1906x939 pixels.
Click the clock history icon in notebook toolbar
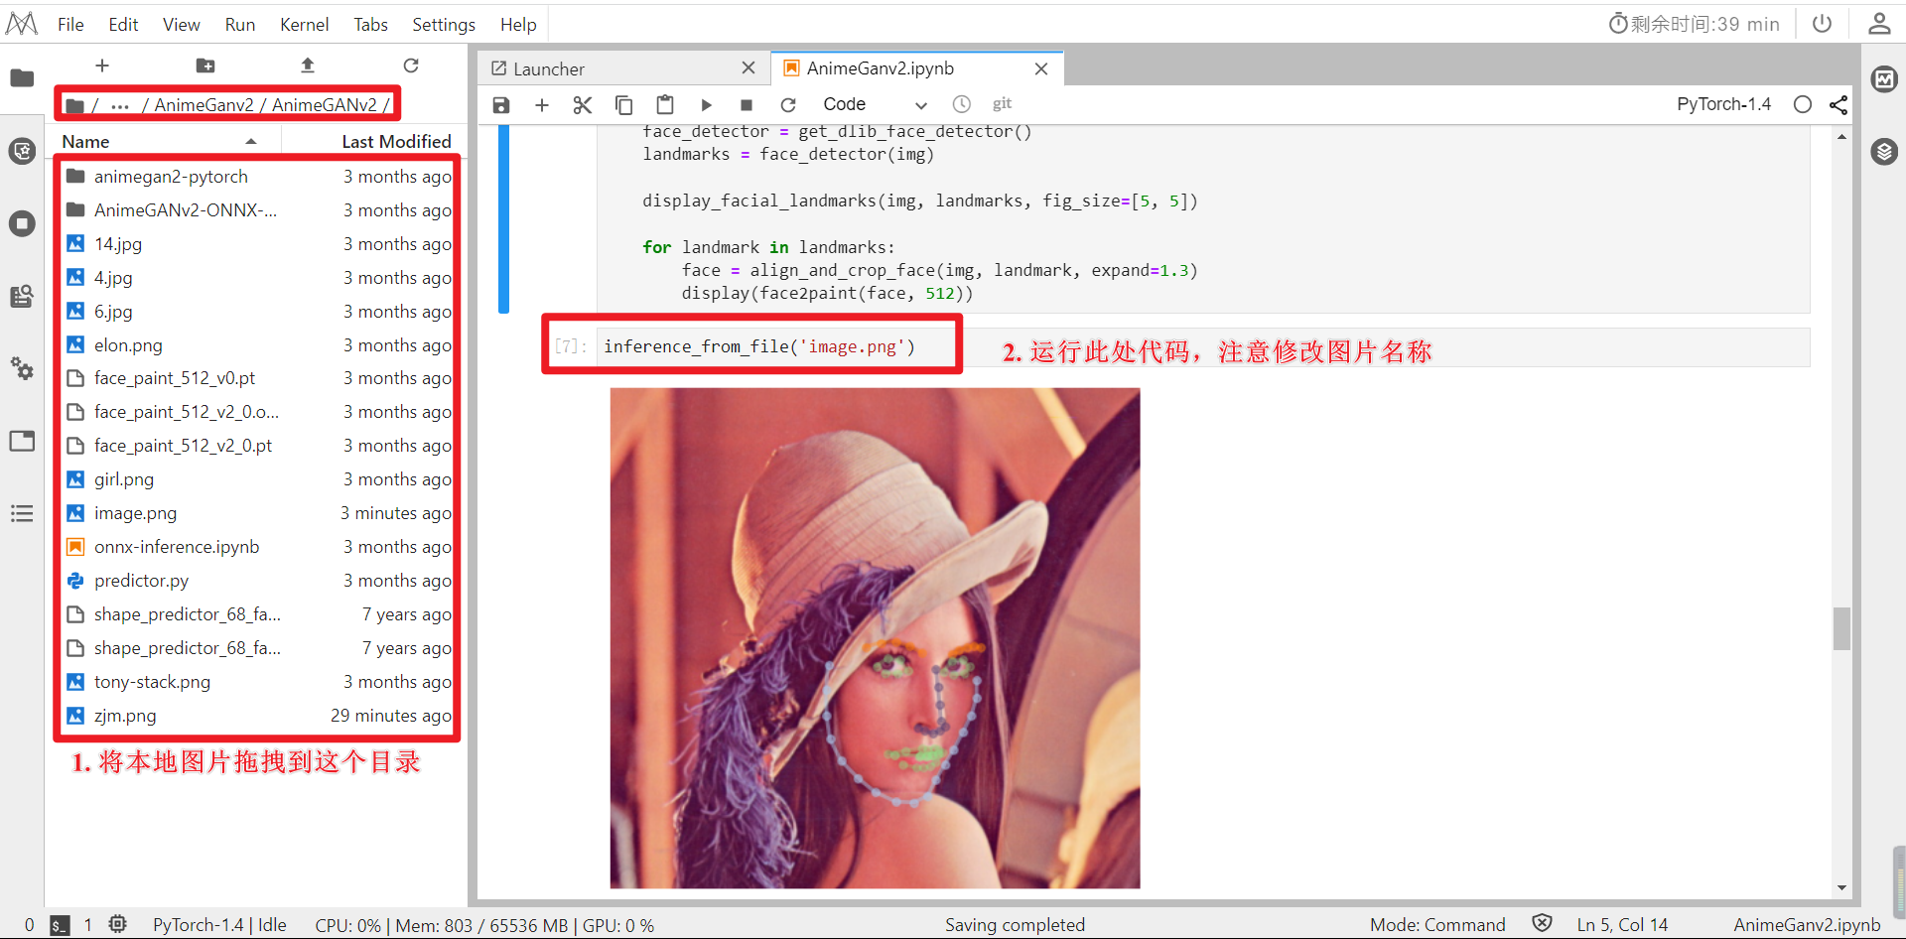(961, 104)
